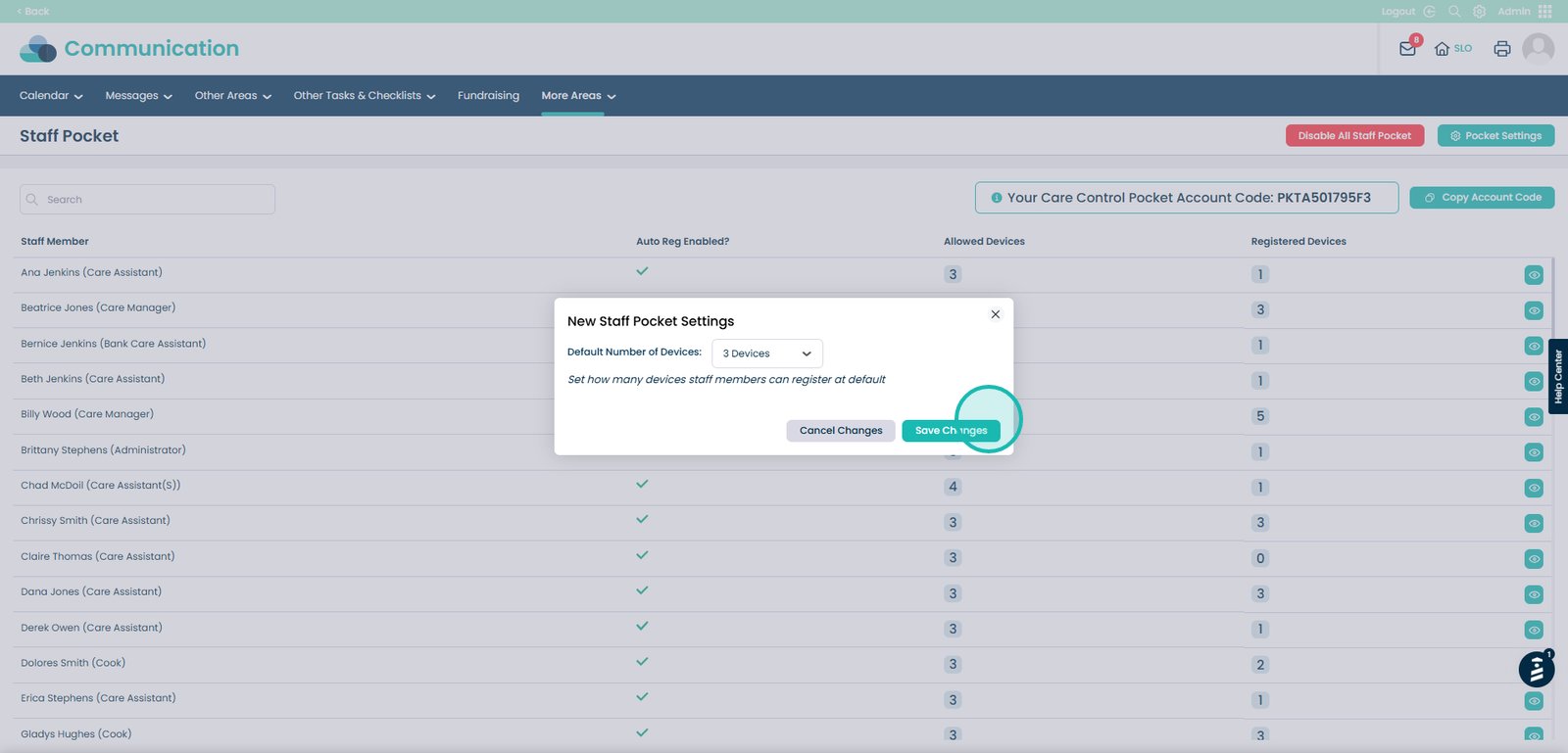Click the eye icon for Claire Thomas
Screen dimensions: 1568x753
pyautogui.click(x=1534, y=559)
